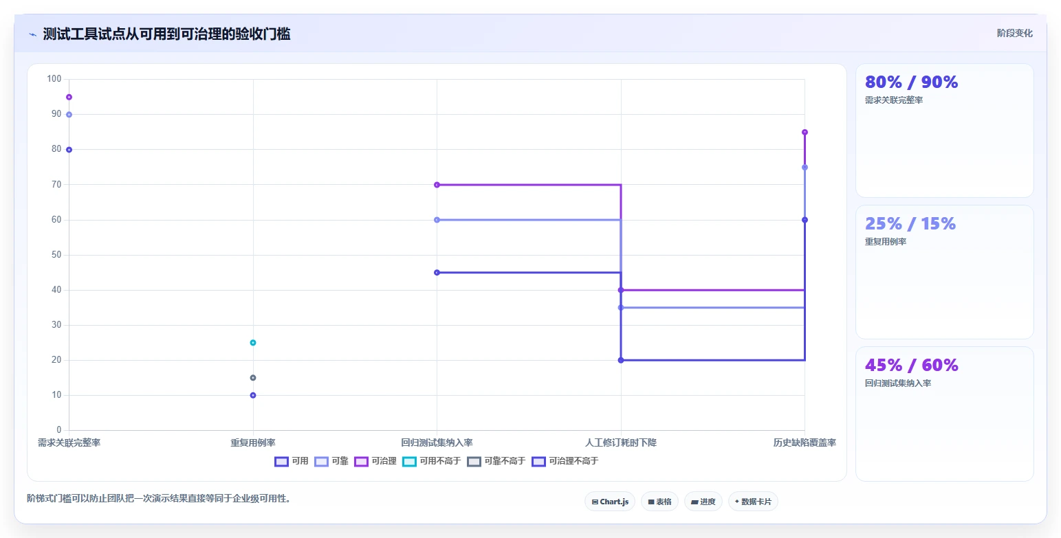Click the 回归测试集纳入率 caption in third card

[898, 383]
